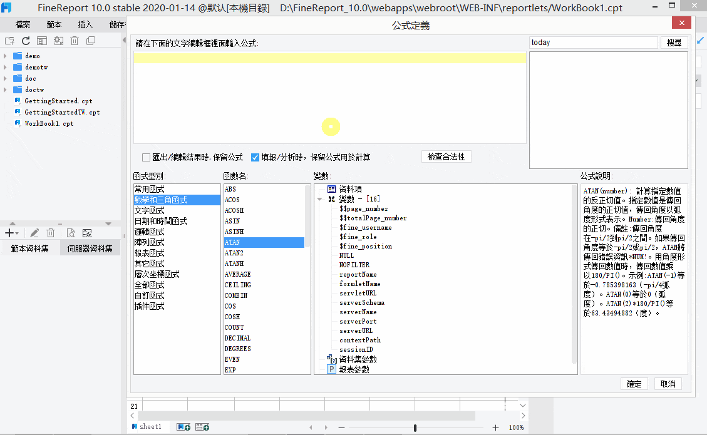Click the template view icon beside refresh
This screenshot has width=707, height=435.
(x=42, y=41)
